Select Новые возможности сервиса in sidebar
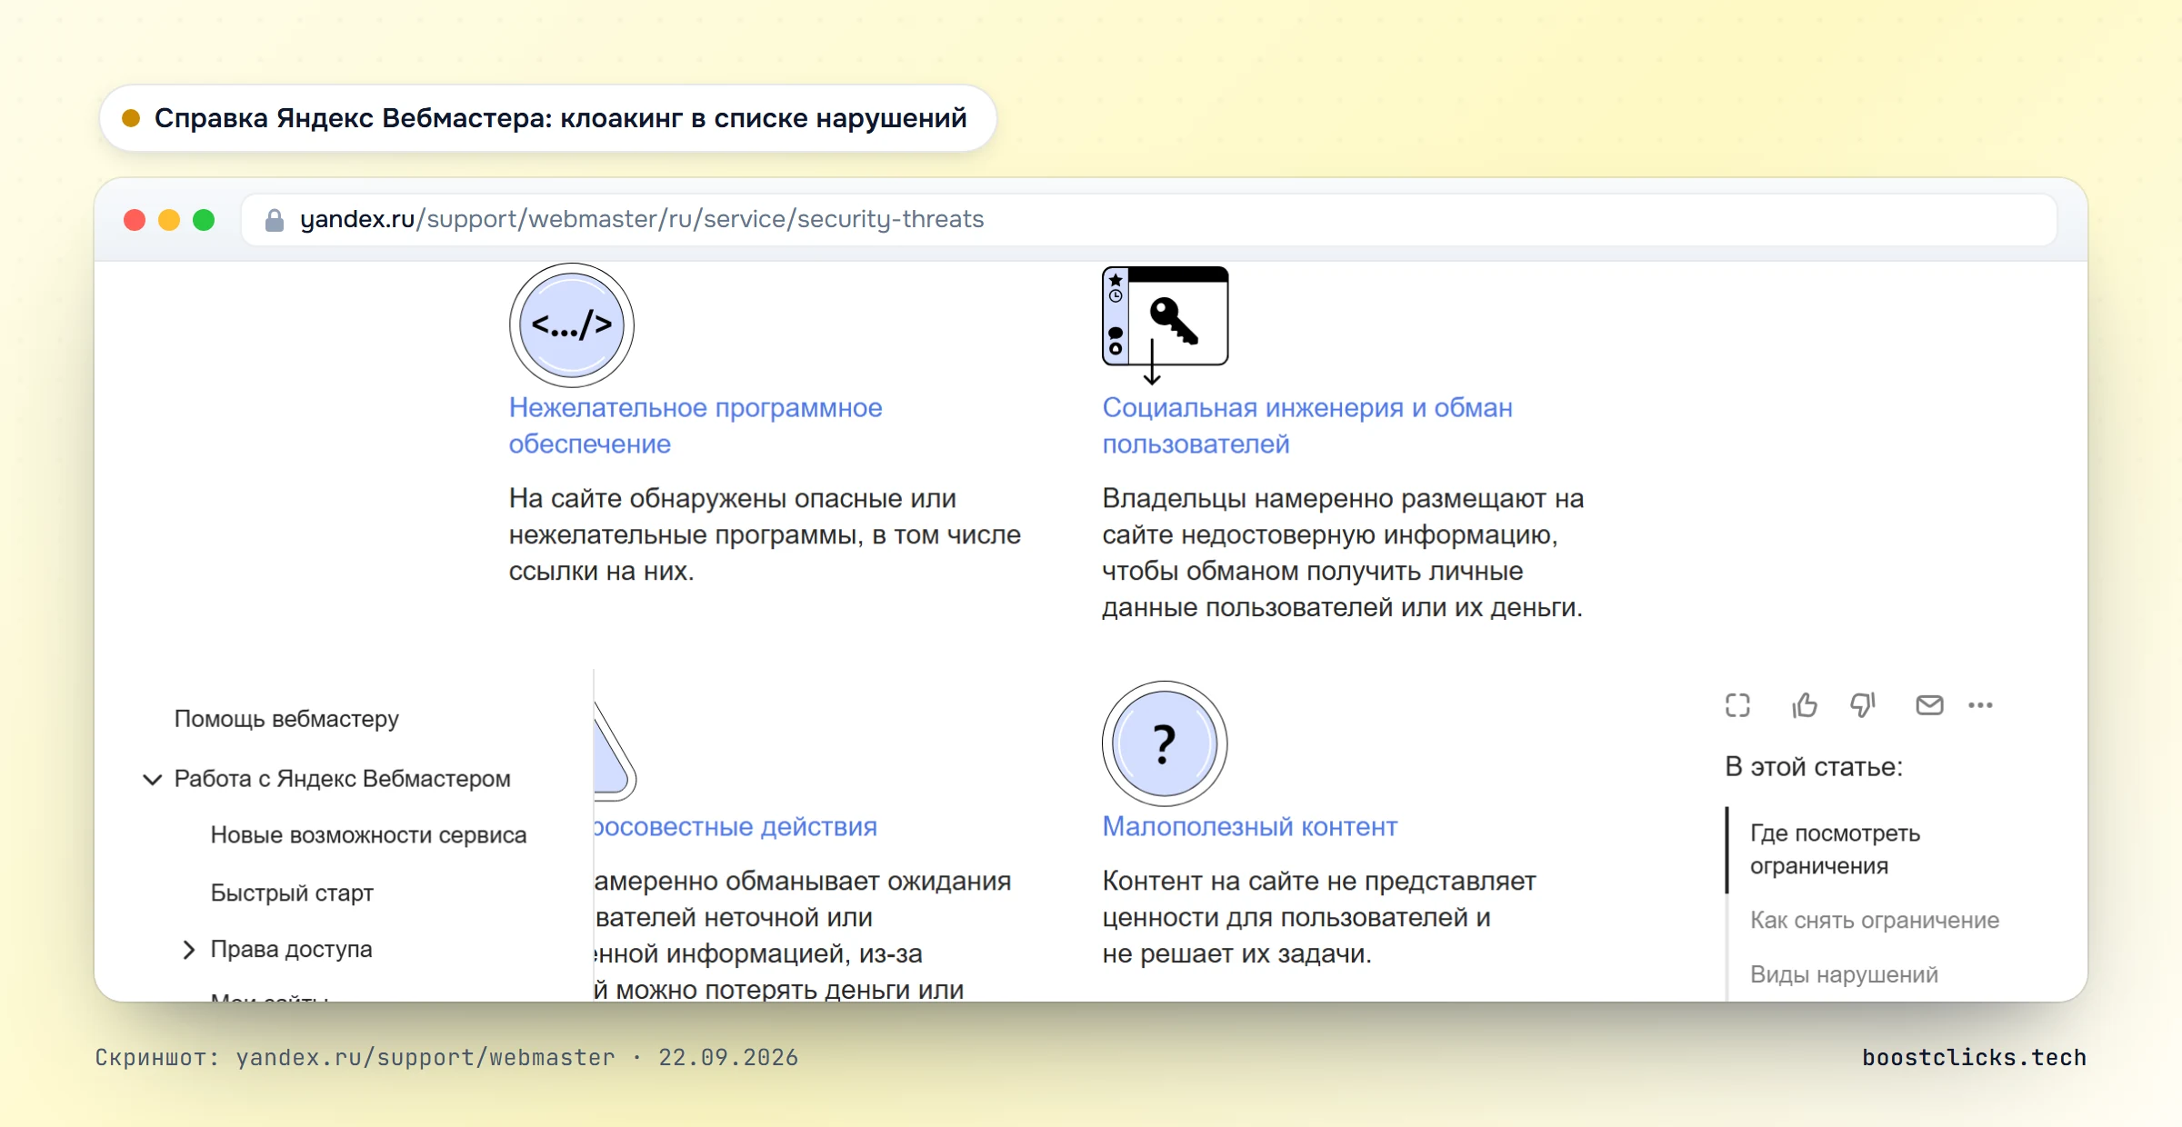2182x1127 pixels. (x=368, y=835)
